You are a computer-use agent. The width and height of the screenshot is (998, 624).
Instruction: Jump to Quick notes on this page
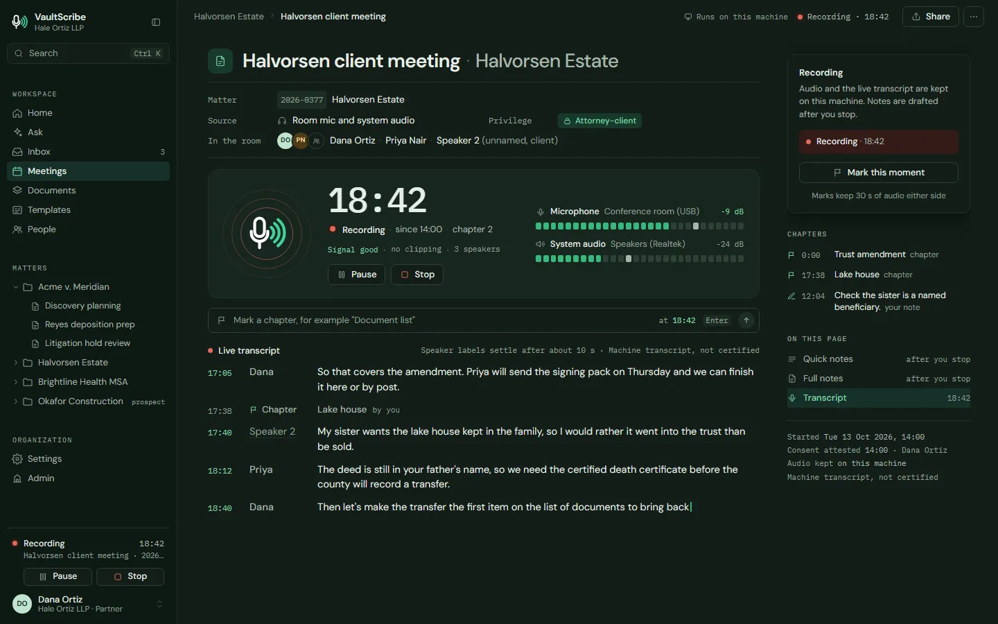[879, 359]
